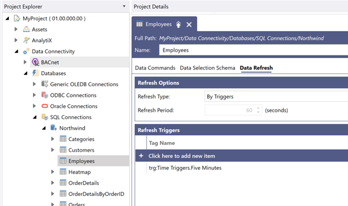Image resolution: width=348 pixels, height=206 pixels.
Task: Select Customers in the project tree
Action: [x=81, y=150]
